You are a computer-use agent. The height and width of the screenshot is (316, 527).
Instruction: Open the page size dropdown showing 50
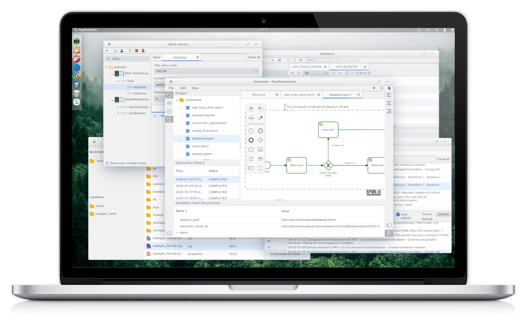point(316,73)
